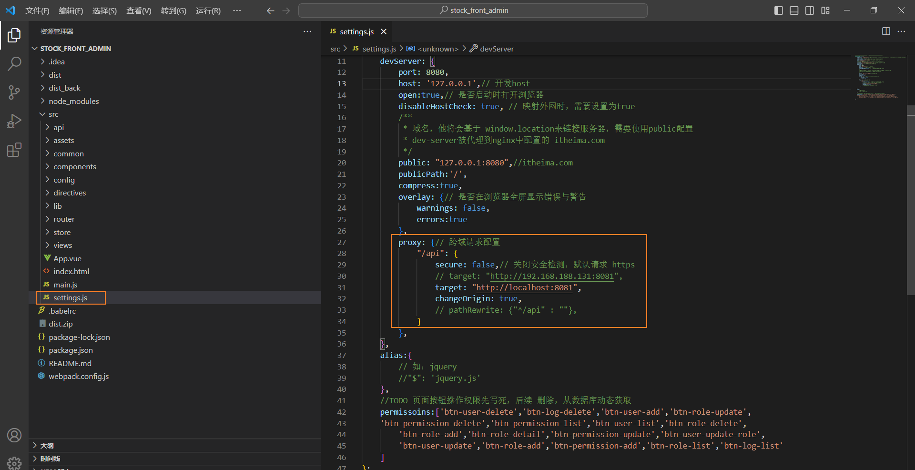
Task: Open the customize layout icon
Action: pyautogui.click(x=825, y=10)
